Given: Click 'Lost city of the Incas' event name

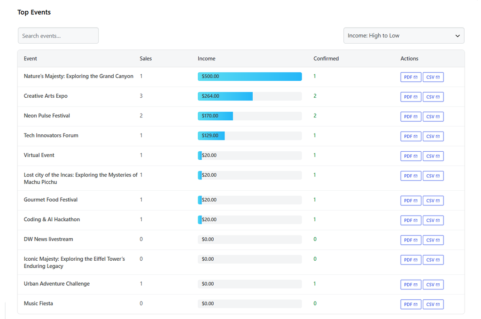Looking at the screenshot, I should tap(81, 179).
